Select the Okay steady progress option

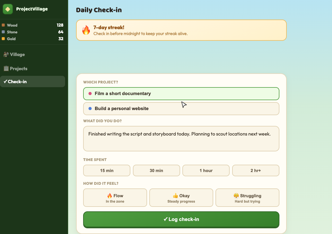(181, 197)
